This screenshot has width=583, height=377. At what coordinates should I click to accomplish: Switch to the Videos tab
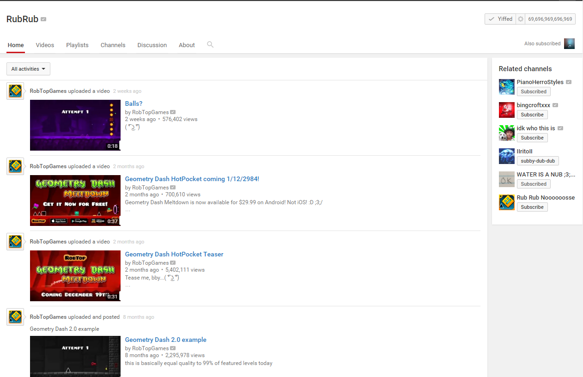coord(45,45)
